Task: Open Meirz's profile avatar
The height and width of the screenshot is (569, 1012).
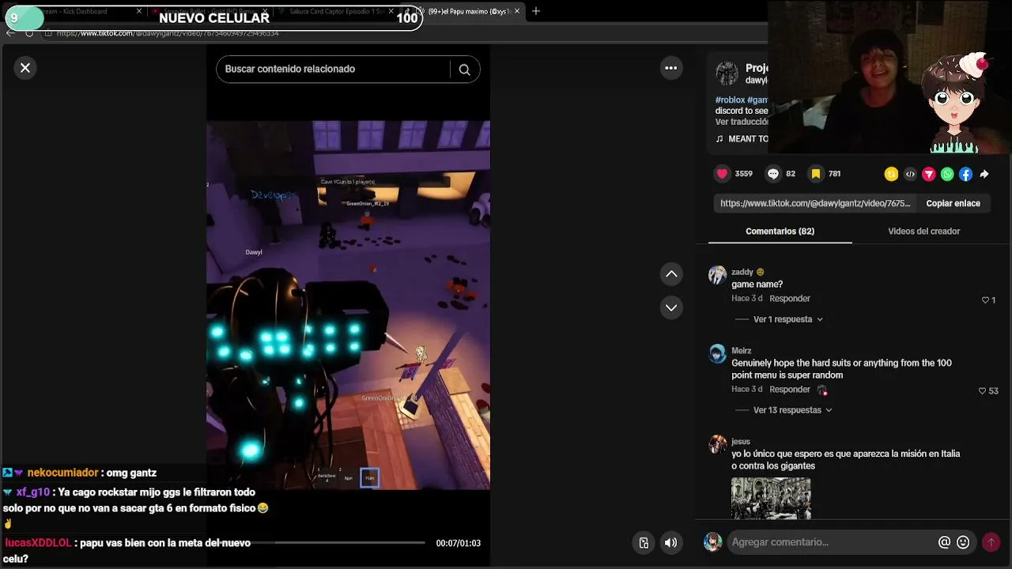Action: 717,353
